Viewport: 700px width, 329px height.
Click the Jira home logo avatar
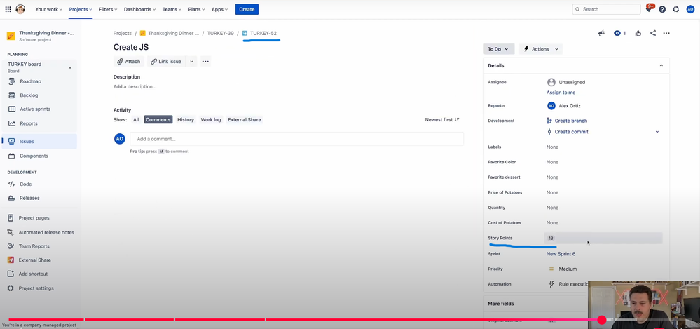tap(20, 9)
